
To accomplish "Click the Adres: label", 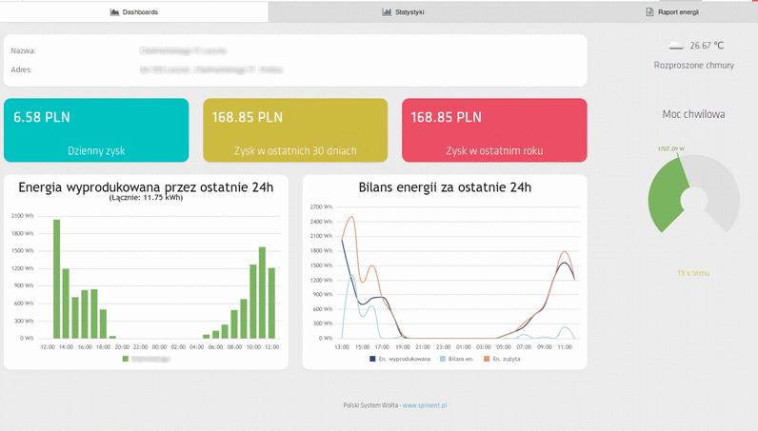I will [x=21, y=69].
